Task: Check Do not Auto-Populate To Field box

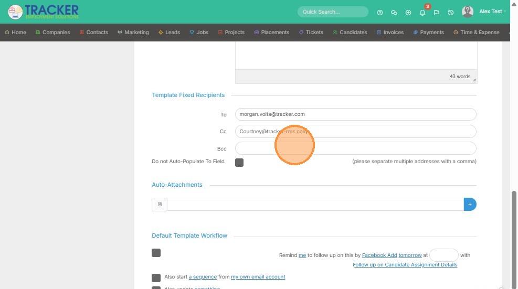Action: (x=239, y=163)
